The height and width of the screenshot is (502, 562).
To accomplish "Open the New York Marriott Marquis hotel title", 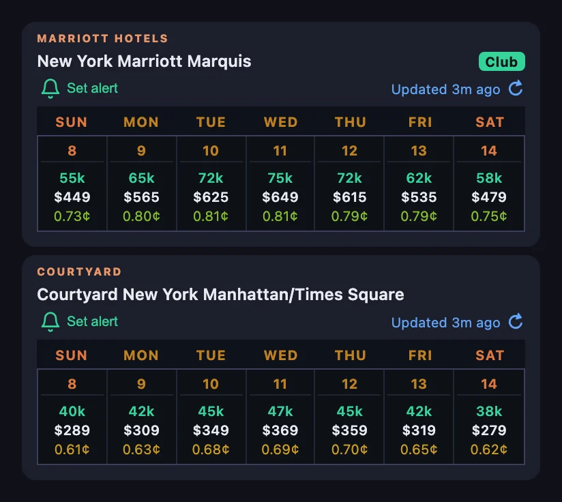I will click(x=144, y=61).
